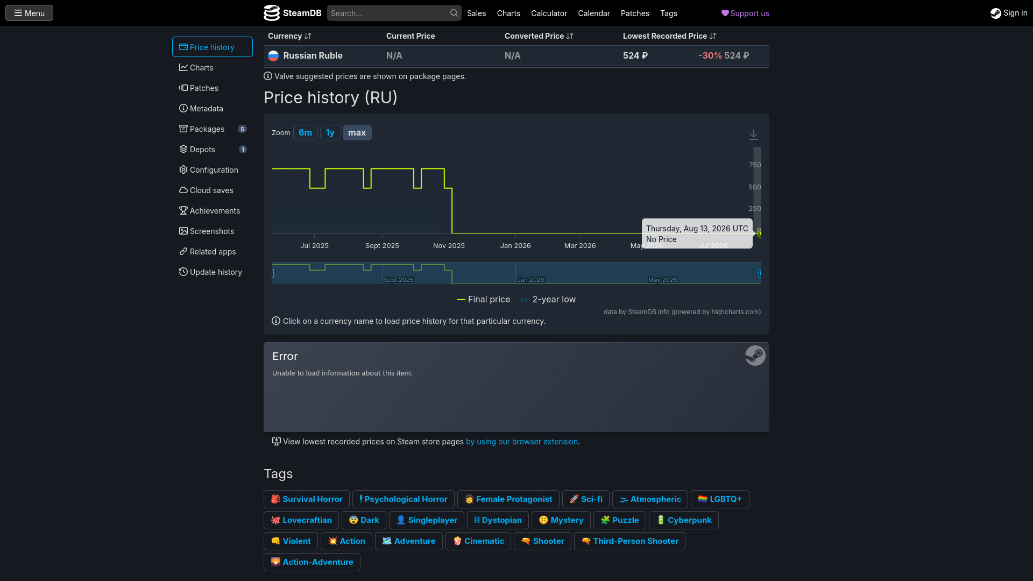Click the search magnifier icon

[454, 13]
